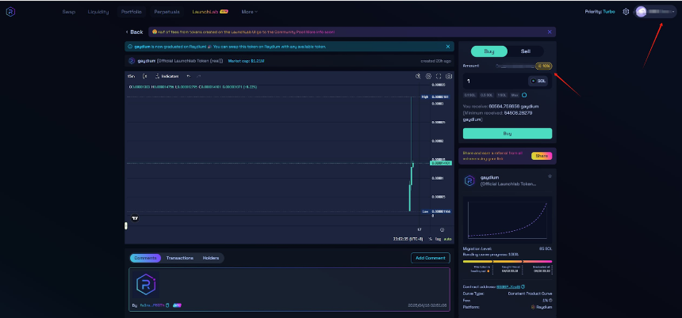The height and width of the screenshot is (318, 682).
Task: Click the current price label on the axis
Action: click(x=441, y=163)
